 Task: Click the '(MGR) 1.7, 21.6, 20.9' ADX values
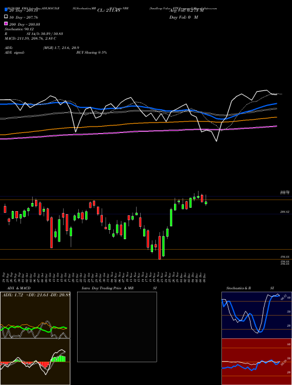click(x=61, y=48)
